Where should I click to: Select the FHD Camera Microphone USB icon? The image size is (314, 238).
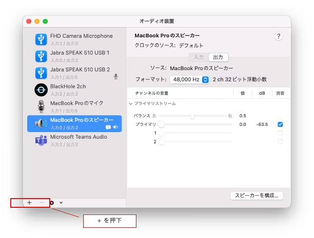coord(41,39)
